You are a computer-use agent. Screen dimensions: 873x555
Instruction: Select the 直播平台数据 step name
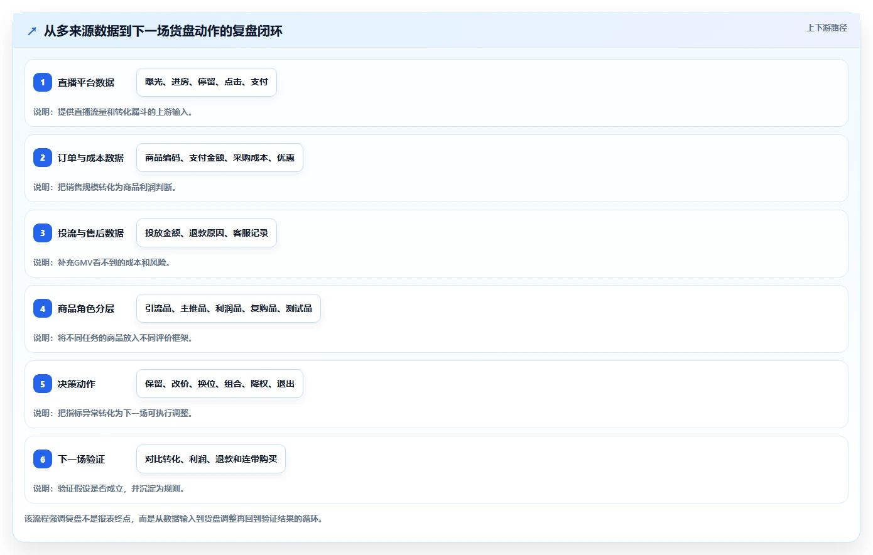86,82
